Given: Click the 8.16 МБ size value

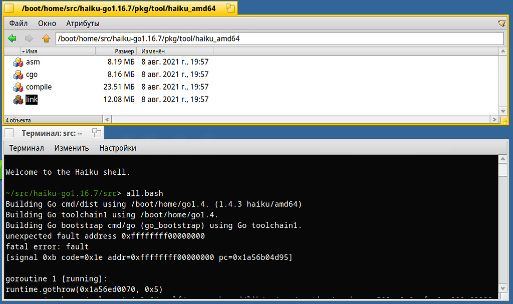Looking at the screenshot, I should click(121, 75).
